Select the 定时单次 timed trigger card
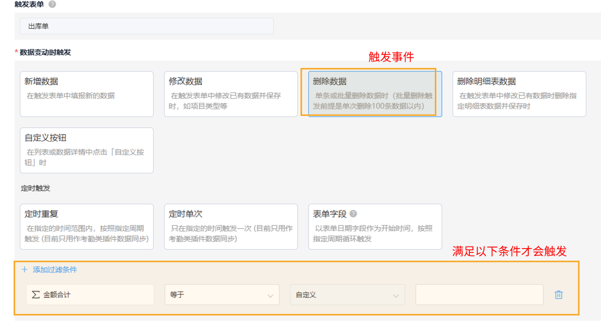The height and width of the screenshot is (327, 601). (x=231, y=226)
